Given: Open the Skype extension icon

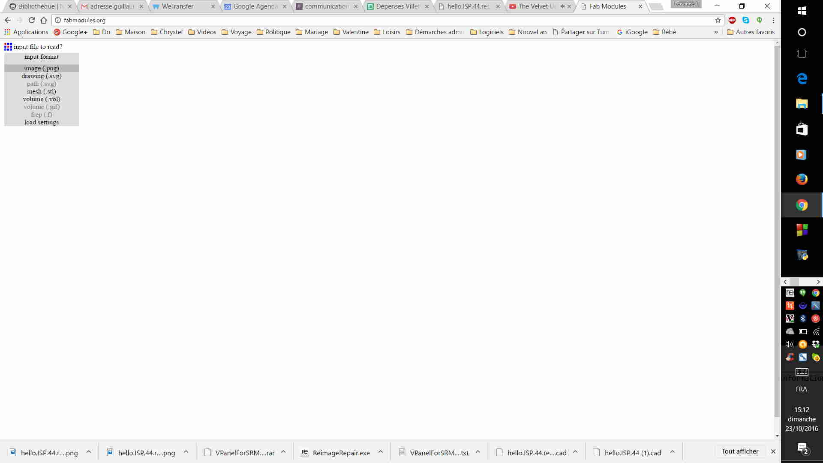Looking at the screenshot, I should 746,20.
